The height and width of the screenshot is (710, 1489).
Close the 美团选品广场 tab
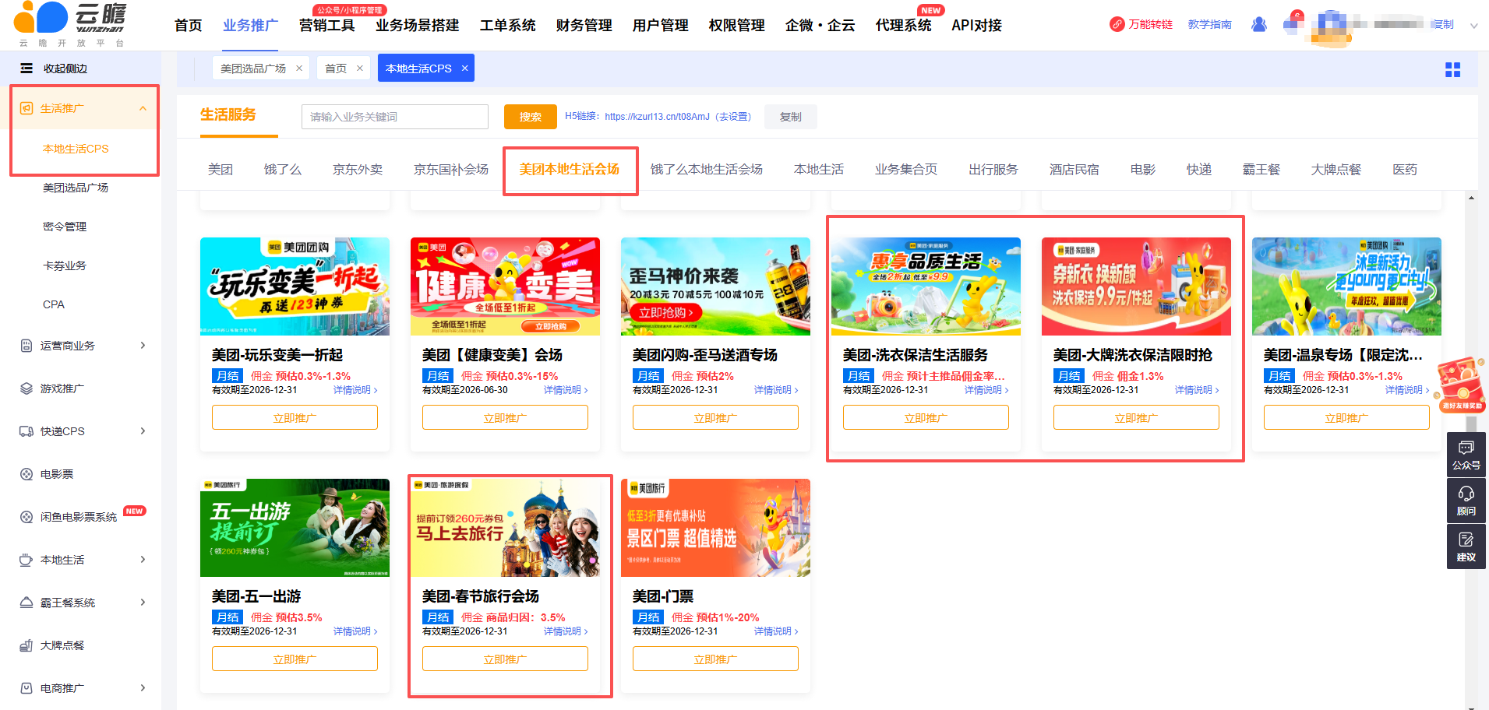click(299, 69)
